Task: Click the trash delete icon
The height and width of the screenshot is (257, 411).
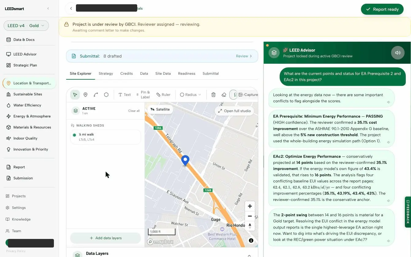Action: [x=213, y=95]
